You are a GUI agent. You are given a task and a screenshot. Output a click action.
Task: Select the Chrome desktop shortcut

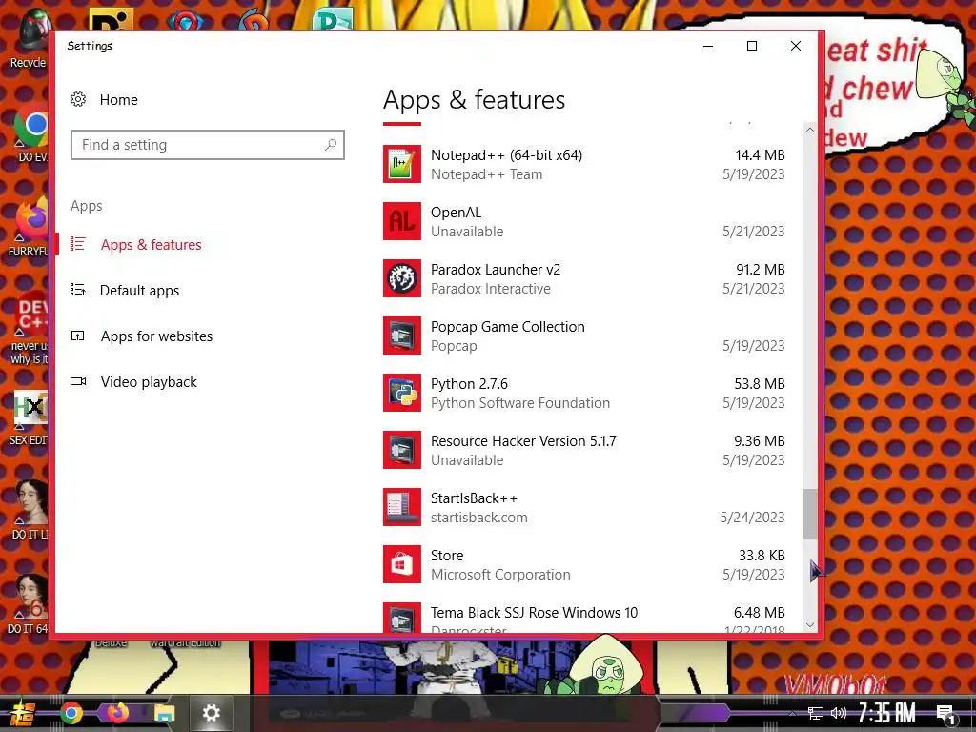[x=30, y=133]
